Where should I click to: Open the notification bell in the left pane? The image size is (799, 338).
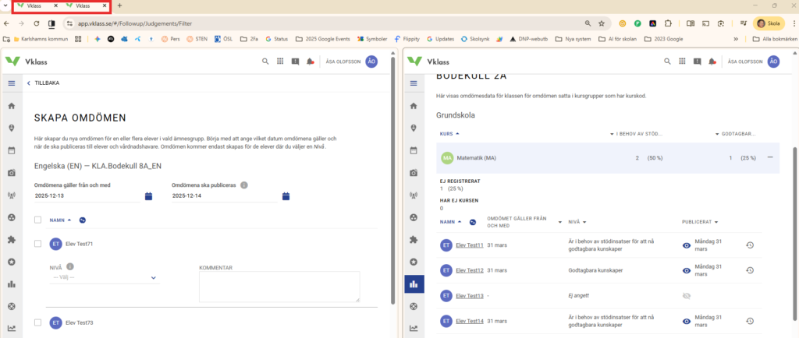[310, 61]
